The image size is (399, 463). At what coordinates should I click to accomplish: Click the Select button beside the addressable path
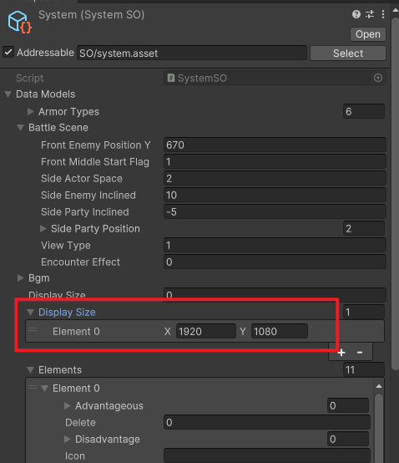tap(348, 53)
